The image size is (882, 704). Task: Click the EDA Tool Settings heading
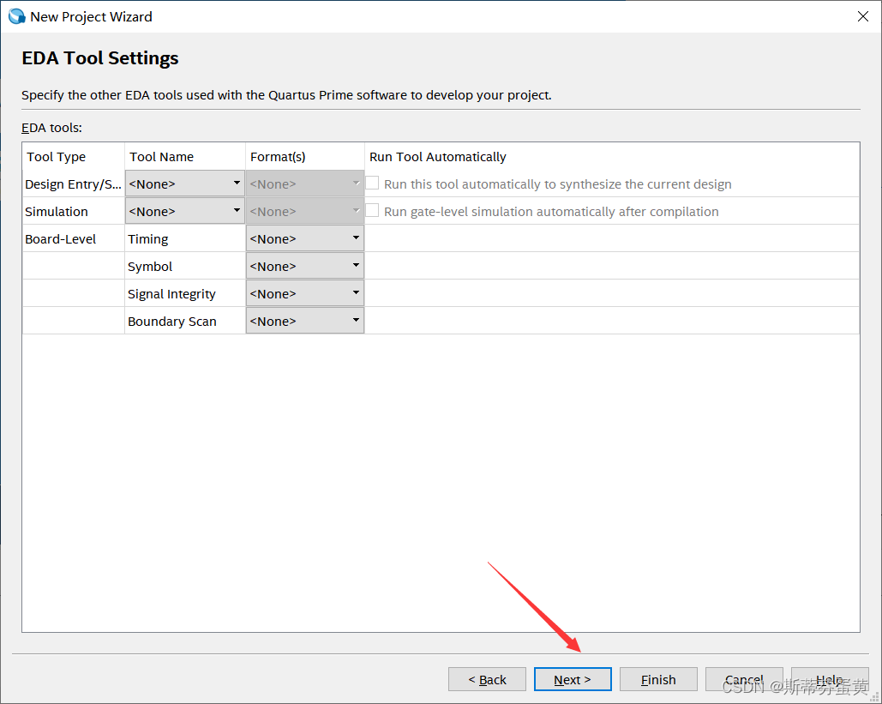coord(100,58)
